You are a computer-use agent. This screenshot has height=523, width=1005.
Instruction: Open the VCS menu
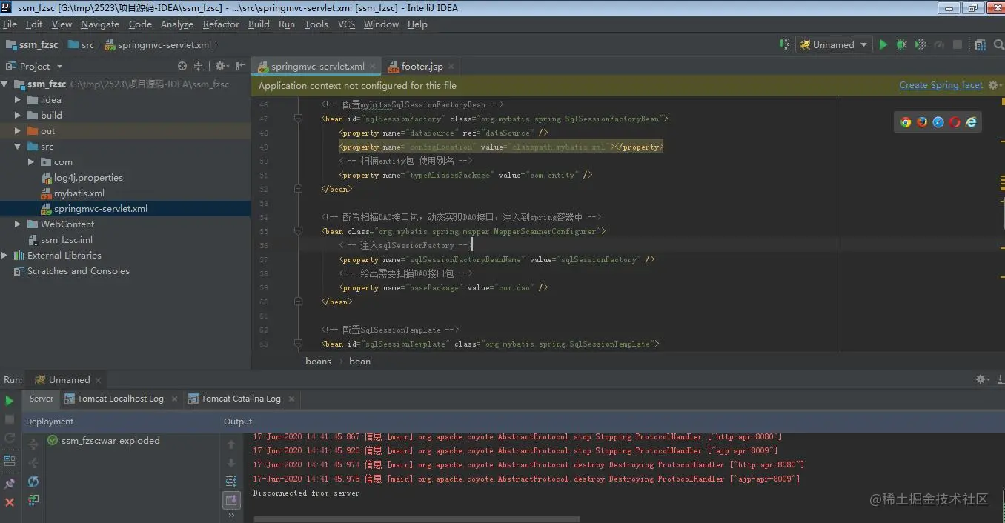(x=345, y=24)
